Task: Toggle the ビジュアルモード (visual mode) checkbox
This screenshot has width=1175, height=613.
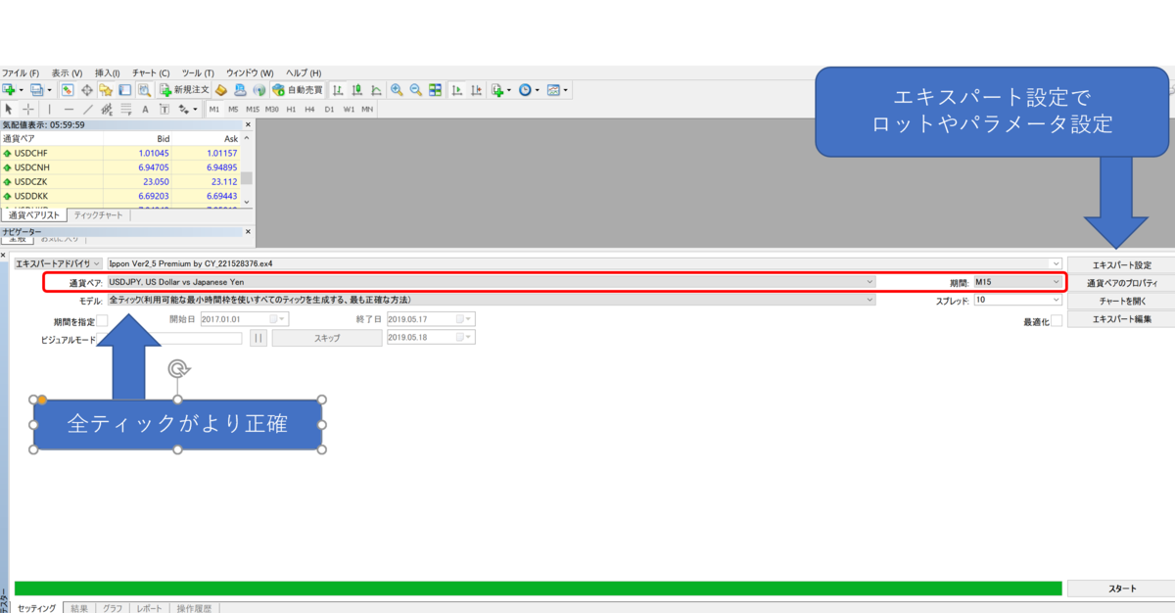Action: pyautogui.click(x=102, y=339)
